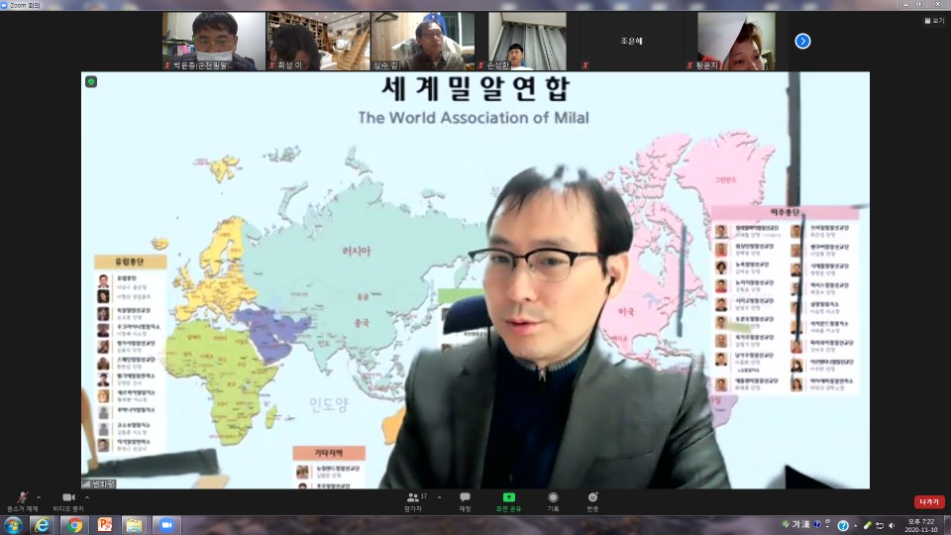Expand audio options arrow beside microphone

pyautogui.click(x=39, y=497)
